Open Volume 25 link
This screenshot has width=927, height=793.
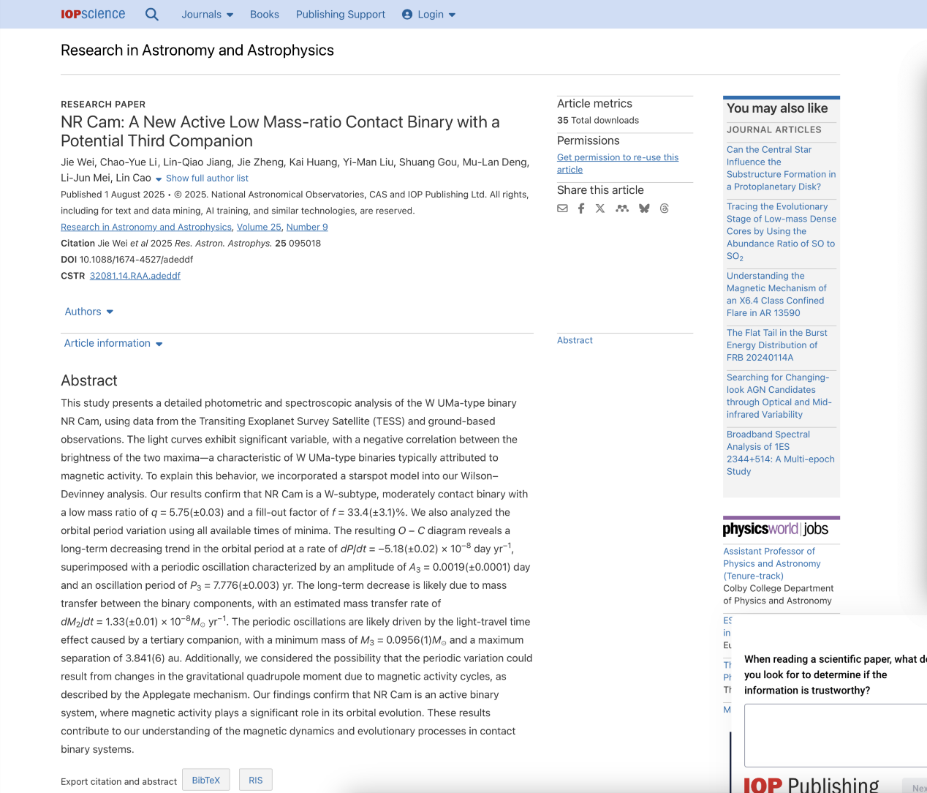pos(259,228)
